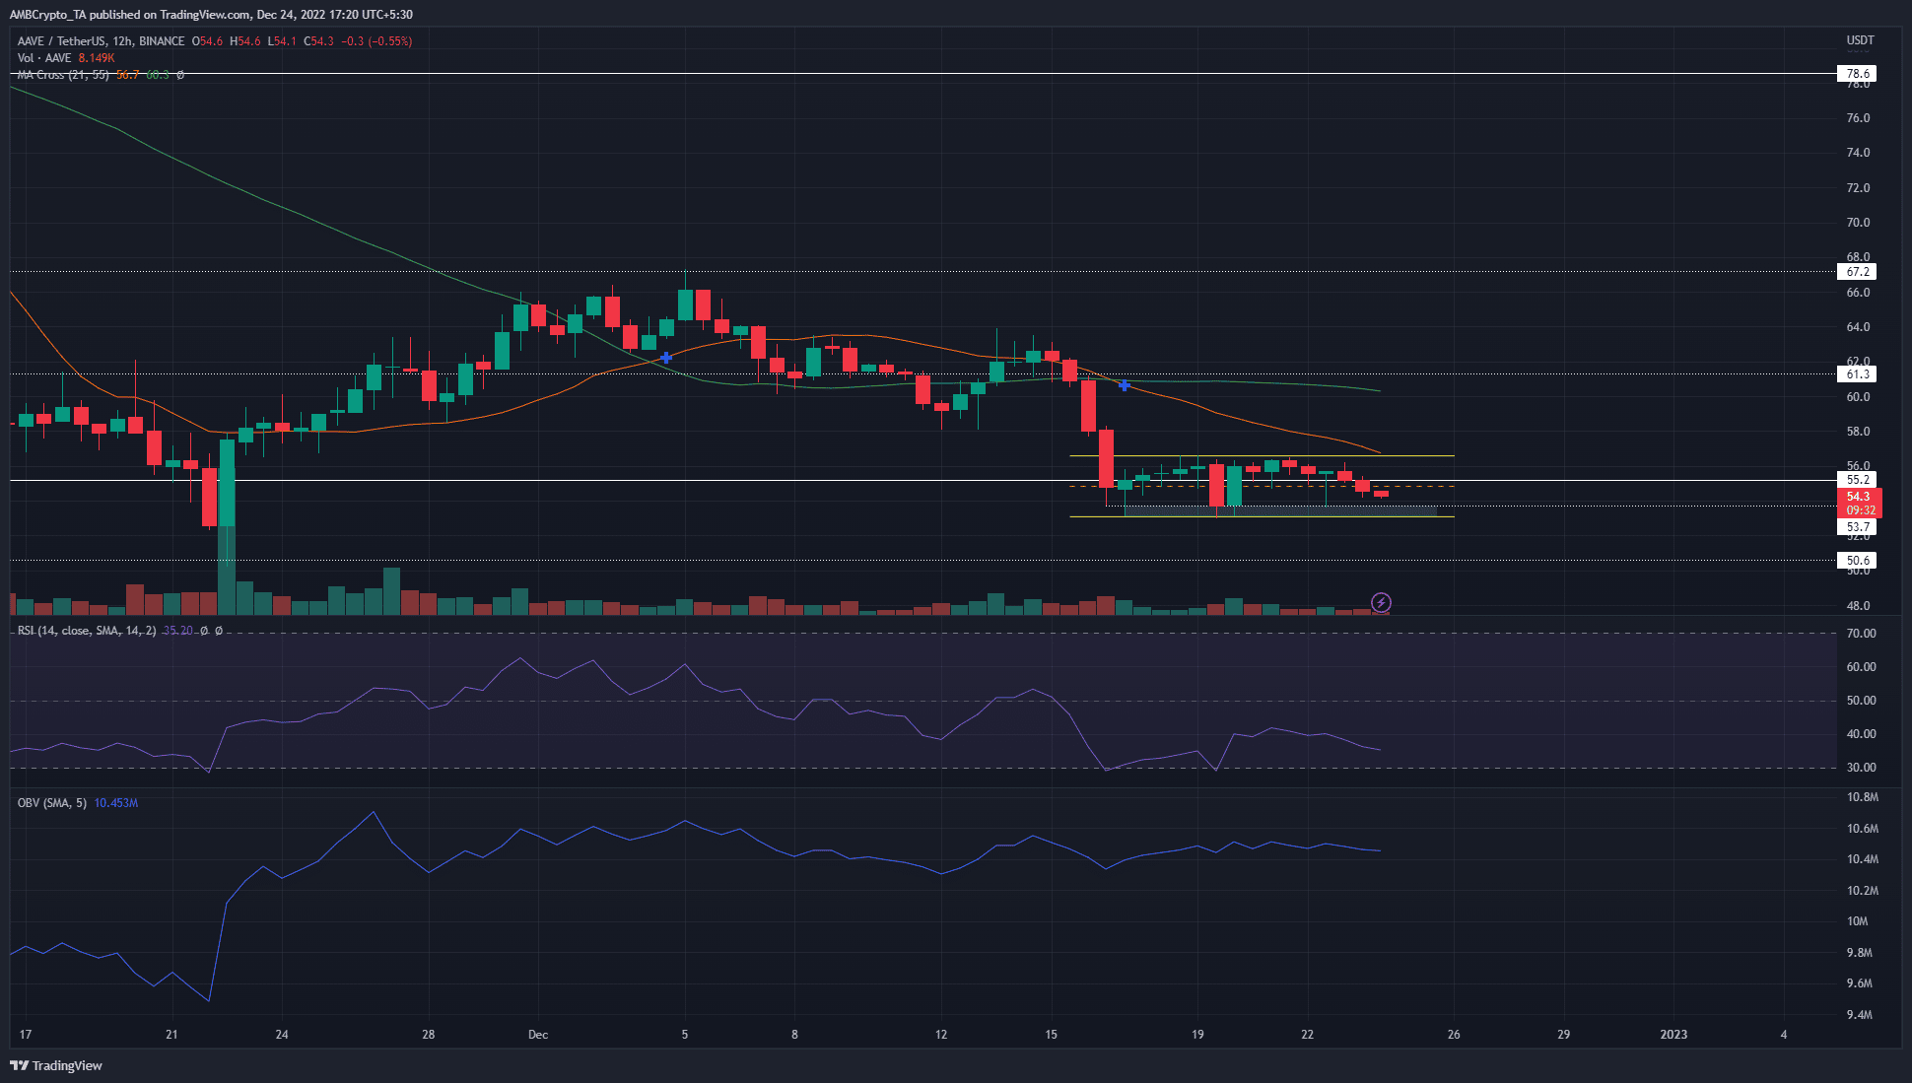1912x1083 pixels.
Task: Click the AAVE / TetherUS symbol legend
Action: click(101, 41)
